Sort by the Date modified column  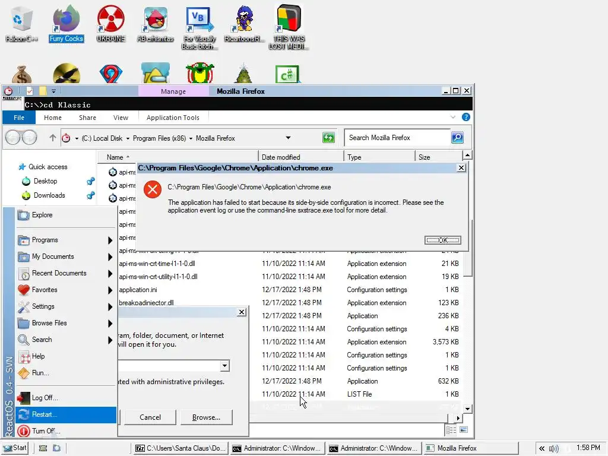301,157
